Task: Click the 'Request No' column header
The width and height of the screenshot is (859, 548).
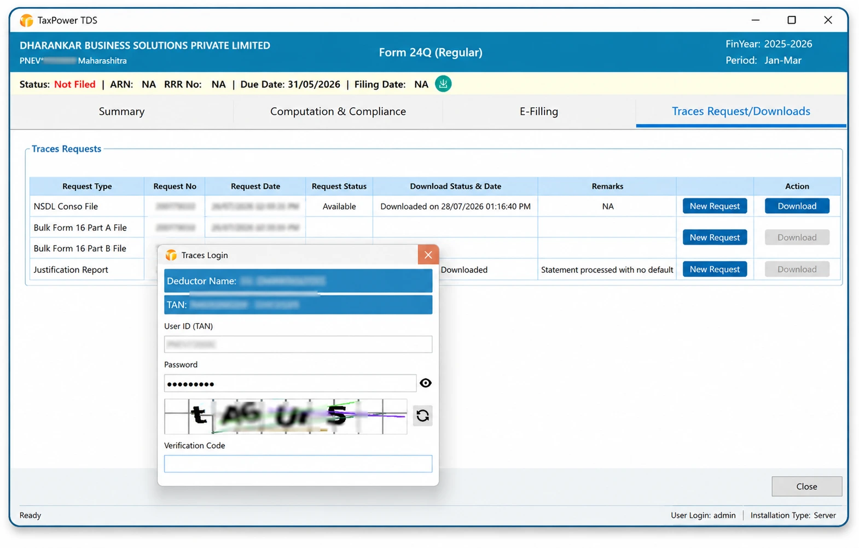Action: (175, 186)
